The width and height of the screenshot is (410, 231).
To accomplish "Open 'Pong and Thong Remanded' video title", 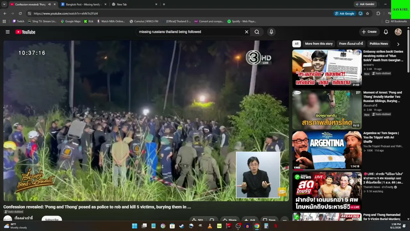I will (x=382, y=217).
